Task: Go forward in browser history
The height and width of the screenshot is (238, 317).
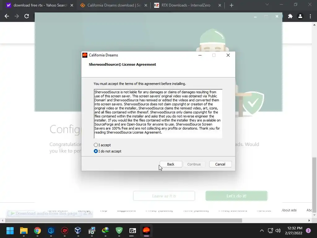Action: point(17,16)
